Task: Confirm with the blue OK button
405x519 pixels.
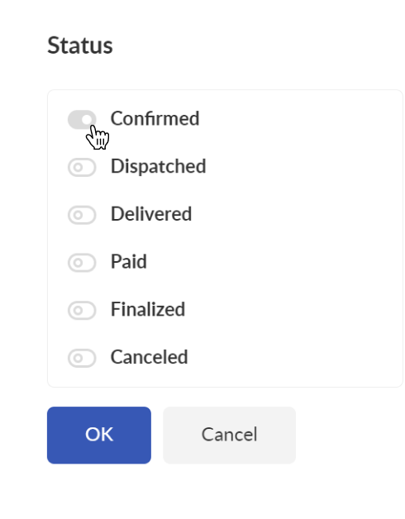Action: (99, 435)
